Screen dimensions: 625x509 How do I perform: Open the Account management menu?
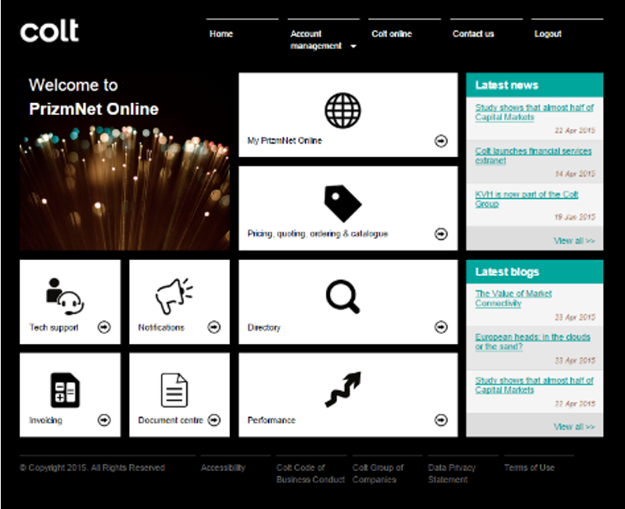316,40
